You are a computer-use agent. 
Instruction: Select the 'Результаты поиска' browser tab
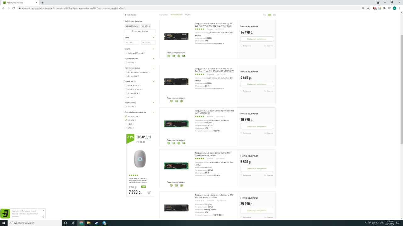click(20, 3)
